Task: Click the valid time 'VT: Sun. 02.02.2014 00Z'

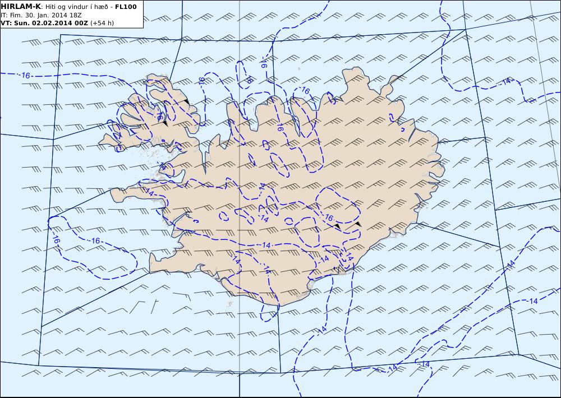Action: pyautogui.click(x=44, y=23)
